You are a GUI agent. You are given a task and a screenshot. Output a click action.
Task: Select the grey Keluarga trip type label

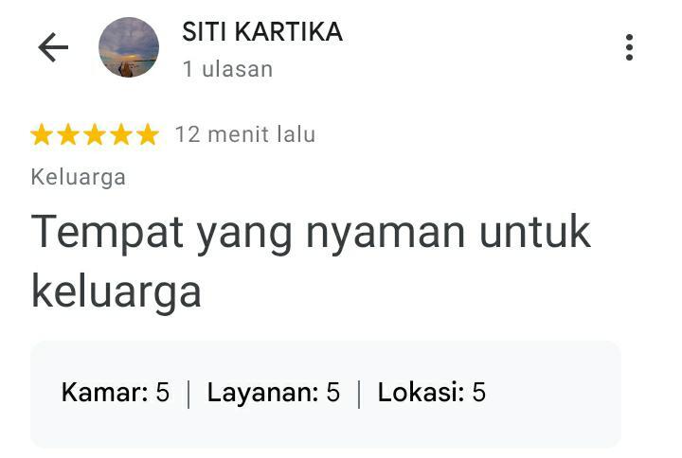(79, 178)
